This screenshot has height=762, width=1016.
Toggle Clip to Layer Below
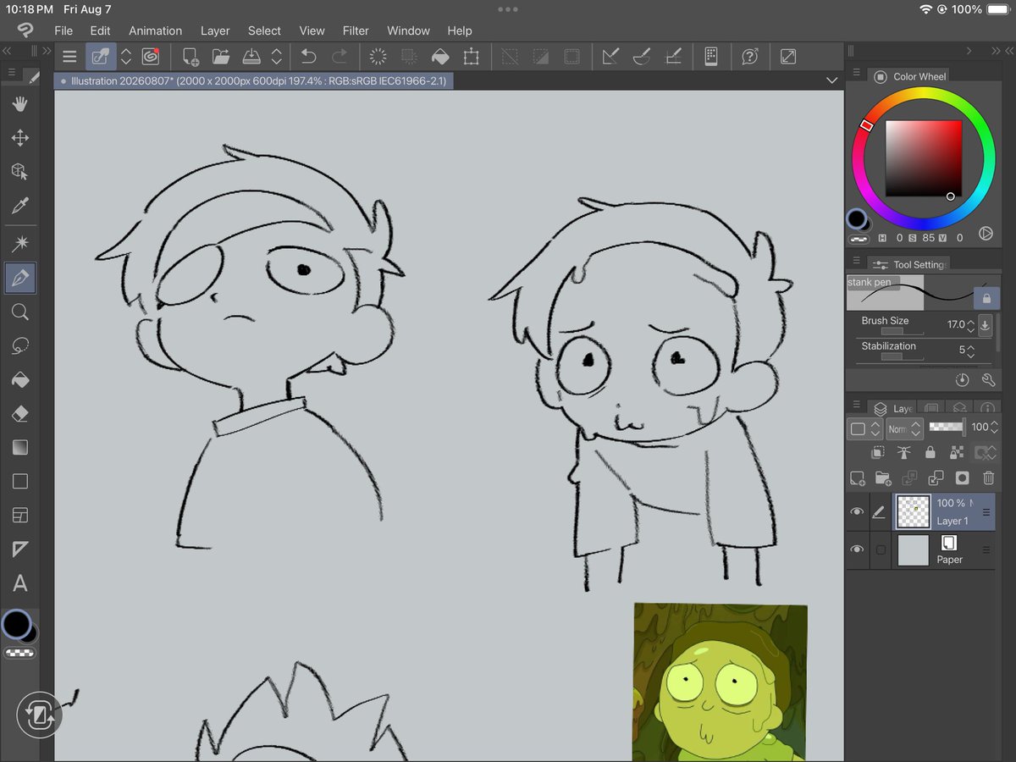[x=878, y=453]
